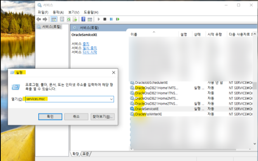Click 실행 status in OracleServiceXE row
The image size is (258, 161).
pos(199,109)
